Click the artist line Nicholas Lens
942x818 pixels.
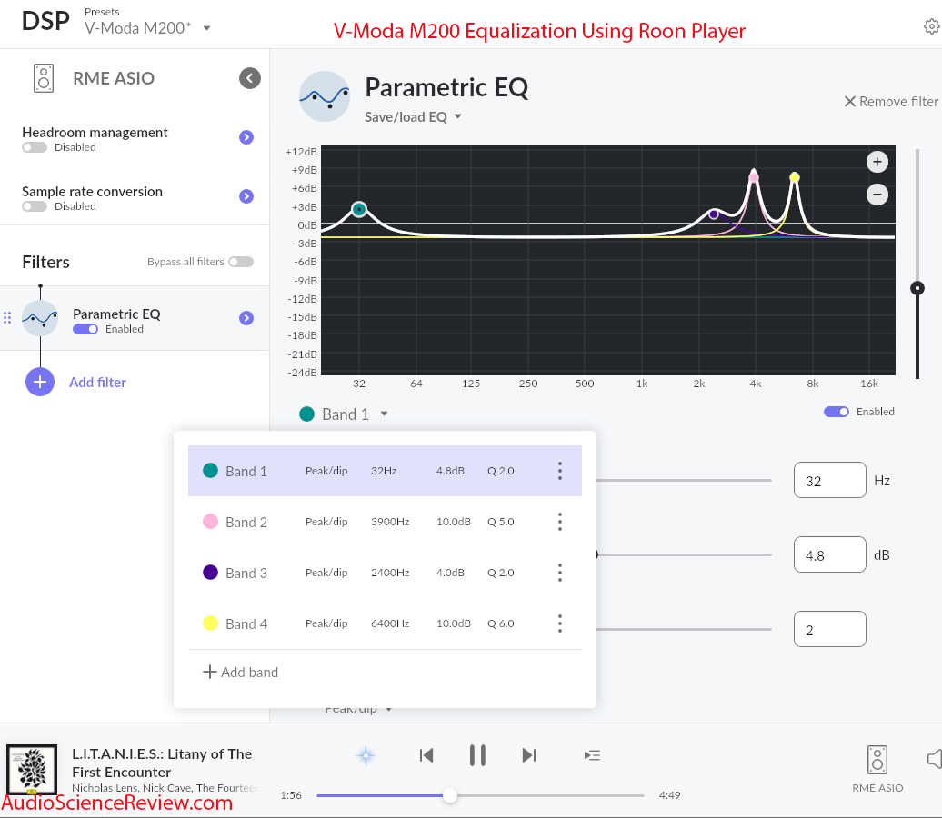tap(164, 787)
